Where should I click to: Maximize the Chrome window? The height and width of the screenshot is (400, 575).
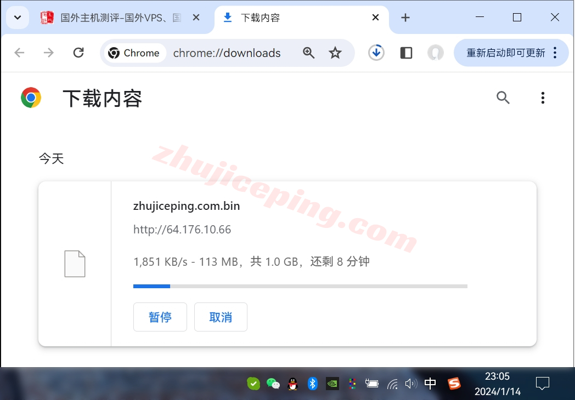[517, 17]
